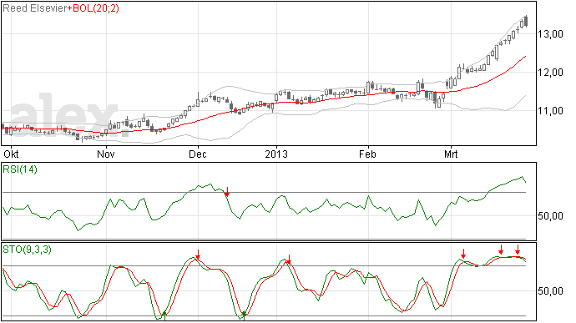Click the Reed Elsevier chart title
The image size is (576, 323).
[35, 8]
